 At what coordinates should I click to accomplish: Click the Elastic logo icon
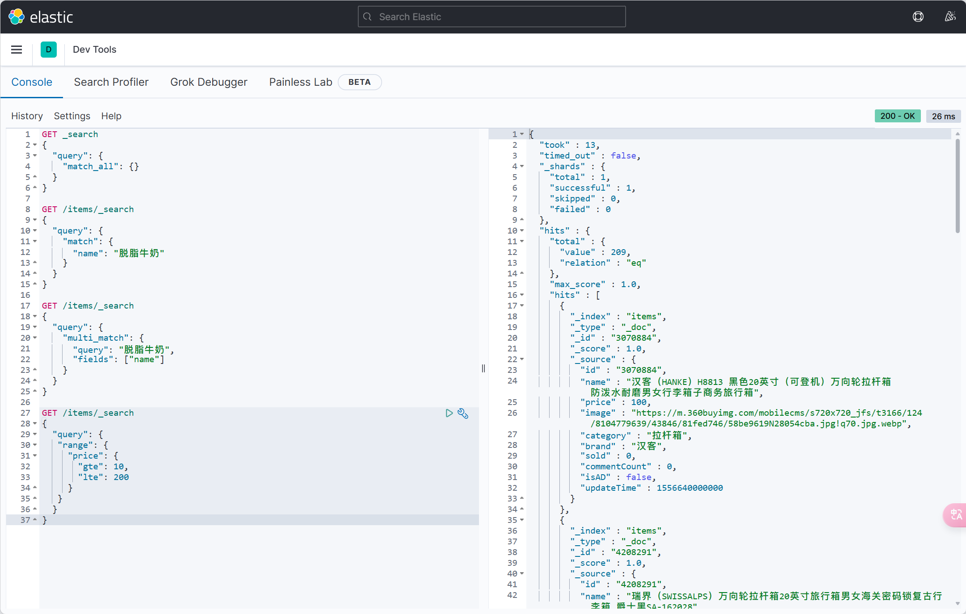click(17, 17)
